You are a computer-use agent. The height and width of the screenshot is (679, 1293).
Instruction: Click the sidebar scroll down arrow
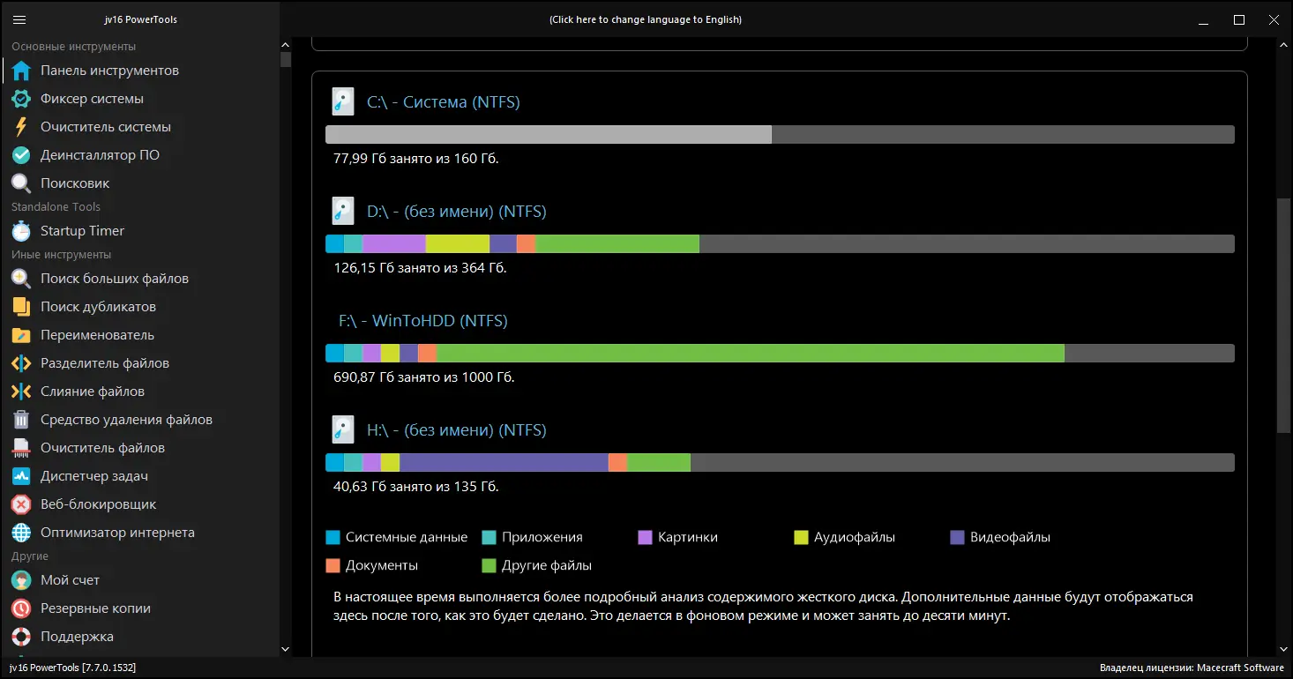285,650
